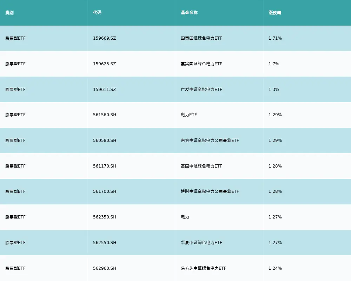Click 股票型ETF in the 159669.SZ row
351x281 pixels.
click(x=15, y=38)
